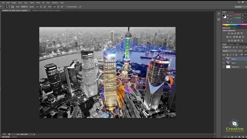The image size is (247, 139).
Task: Switch to the Swatches tab
Action: (231, 12)
